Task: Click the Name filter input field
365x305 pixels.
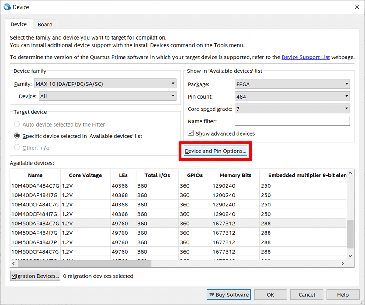Action: pyautogui.click(x=292, y=121)
